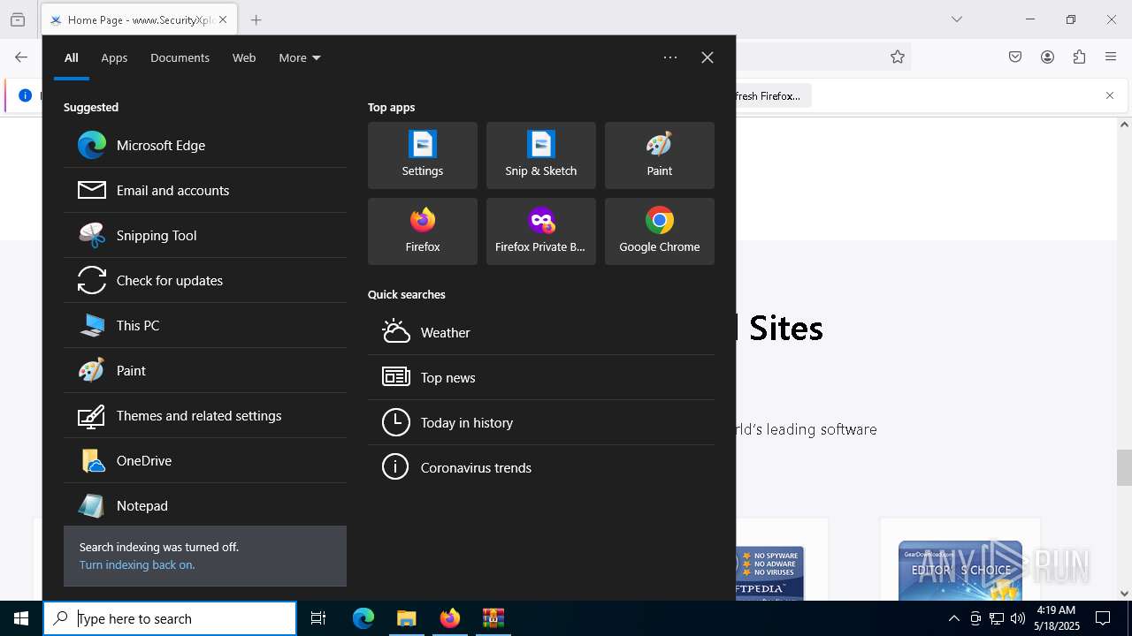Open Email and accounts settings
This screenshot has height=636, width=1132.
click(205, 190)
